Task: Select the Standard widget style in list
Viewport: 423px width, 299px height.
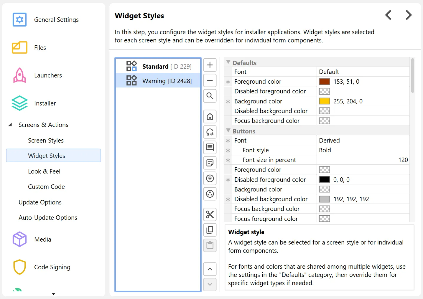Action: pos(167,66)
